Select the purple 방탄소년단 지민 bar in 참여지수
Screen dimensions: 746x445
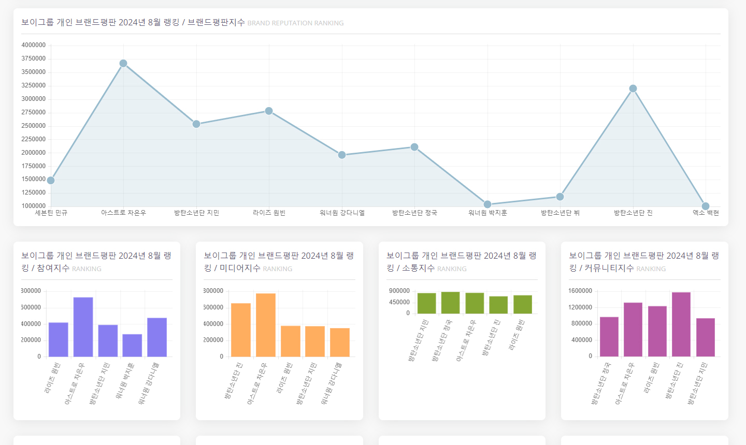point(108,341)
